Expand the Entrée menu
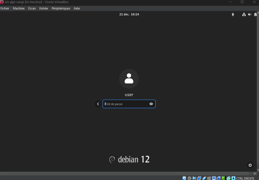 point(44,8)
